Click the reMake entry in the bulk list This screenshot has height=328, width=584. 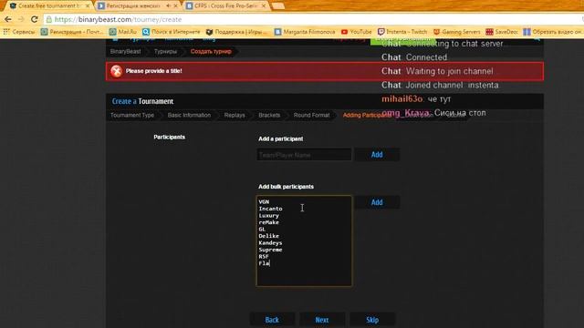268,222
